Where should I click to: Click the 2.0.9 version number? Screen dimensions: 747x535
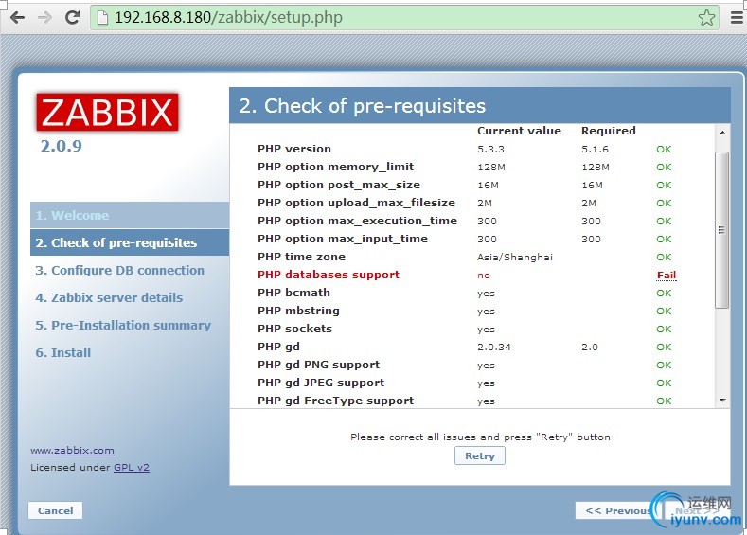61,146
